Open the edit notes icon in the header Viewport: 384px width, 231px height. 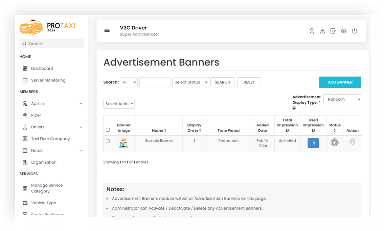click(x=333, y=31)
